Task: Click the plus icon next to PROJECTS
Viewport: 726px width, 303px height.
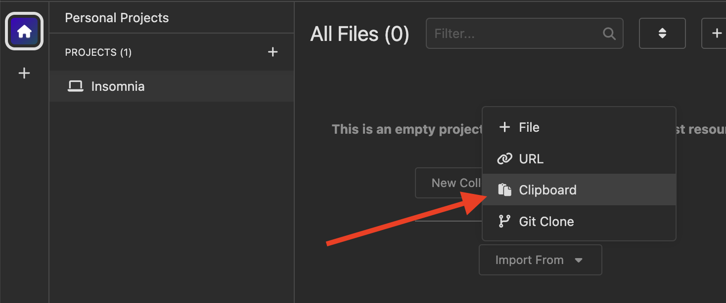Action: pyautogui.click(x=273, y=52)
